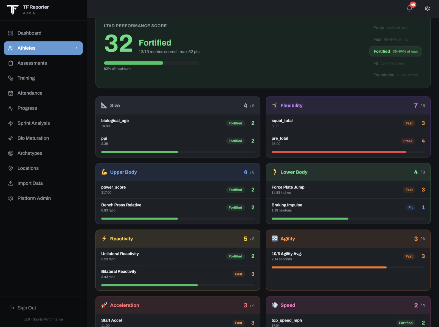Click the Speed dash cloud icon
Screen dimensions: 439x327
(x=275, y=305)
